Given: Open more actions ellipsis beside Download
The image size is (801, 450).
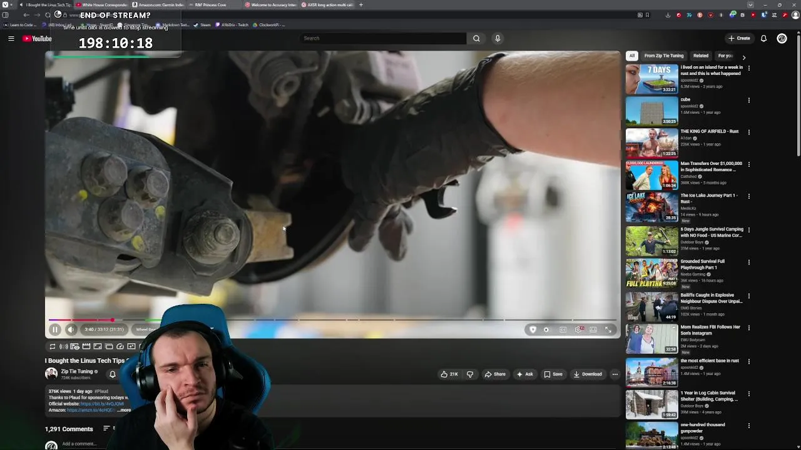Looking at the screenshot, I should (615, 374).
